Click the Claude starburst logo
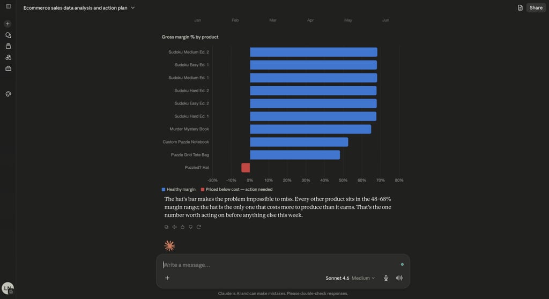Screen dimensions: 549x299 pyautogui.click(x=169, y=246)
